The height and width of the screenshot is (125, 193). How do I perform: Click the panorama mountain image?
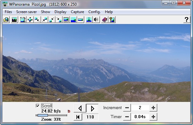[96, 63]
